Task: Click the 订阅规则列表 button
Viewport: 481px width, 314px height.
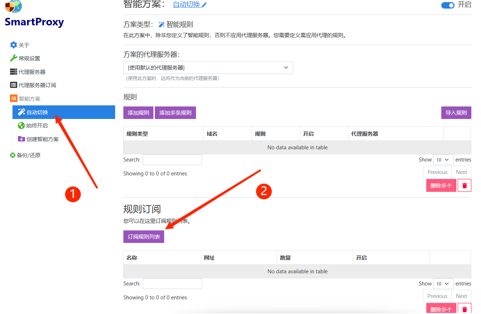Action: tap(143, 236)
